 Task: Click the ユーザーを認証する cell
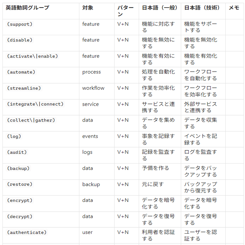201,235
